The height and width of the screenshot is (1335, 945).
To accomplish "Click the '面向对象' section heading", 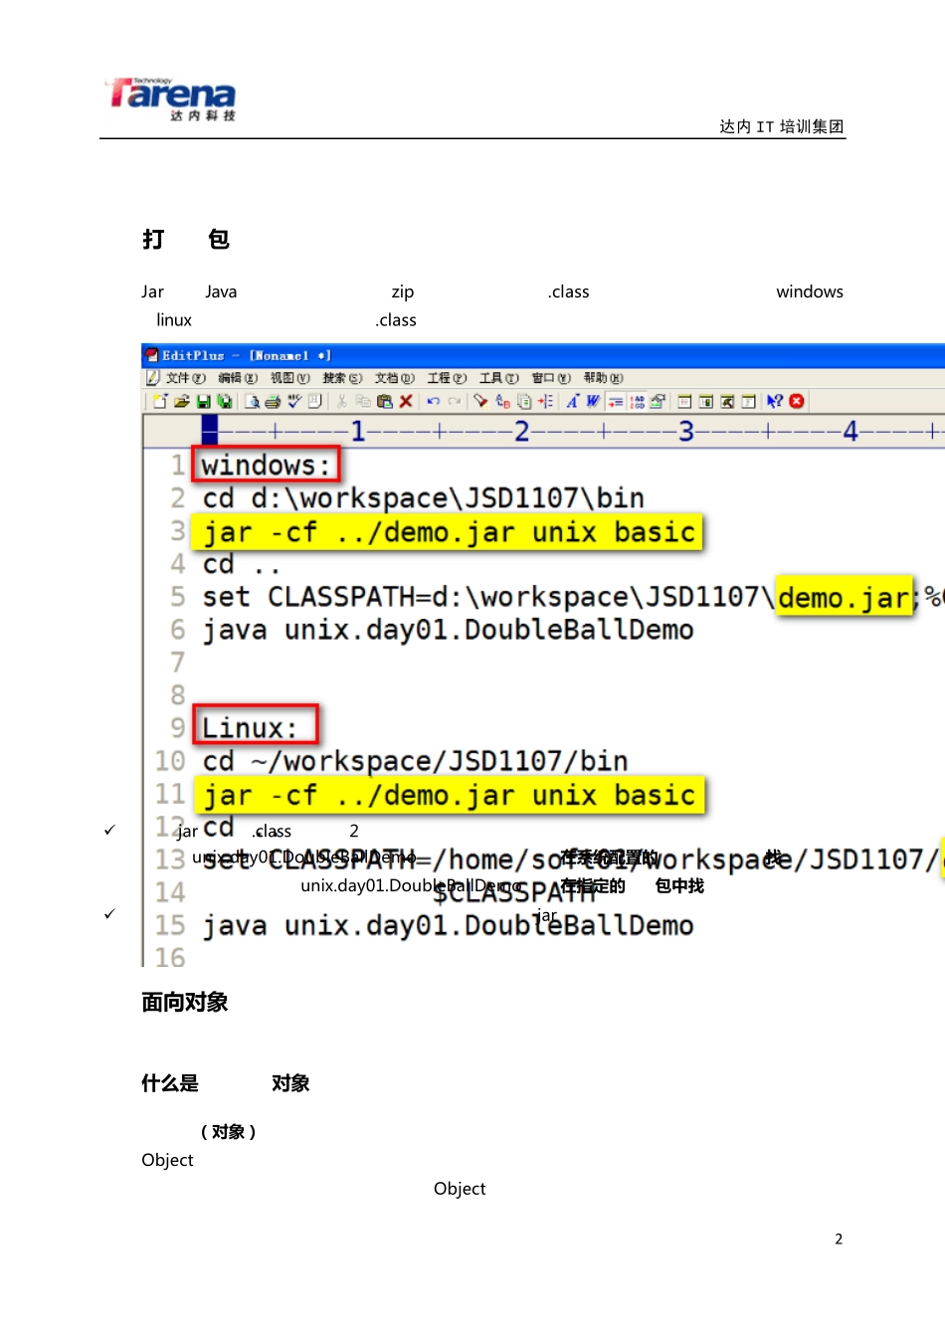I will 185,1002.
